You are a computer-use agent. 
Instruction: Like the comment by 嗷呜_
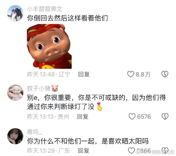(x=131, y=150)
